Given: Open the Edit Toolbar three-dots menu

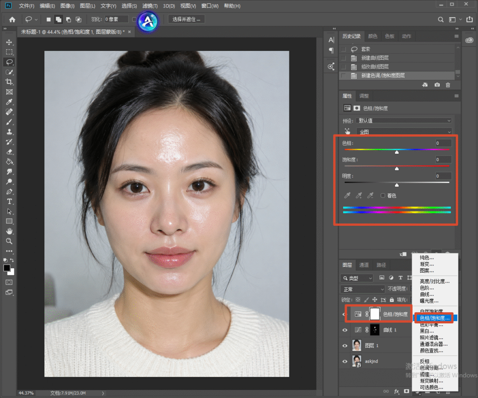Looking at the screenshot, I should pyautogui.click(x=9, y=251).
